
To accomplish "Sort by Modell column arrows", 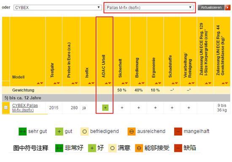I will coord(40,83).
